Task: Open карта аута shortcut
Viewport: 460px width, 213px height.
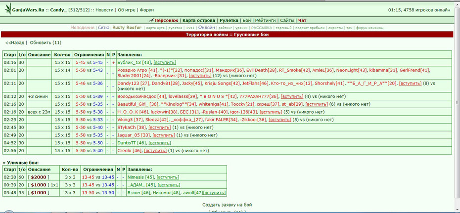Action: coord(155,28)
